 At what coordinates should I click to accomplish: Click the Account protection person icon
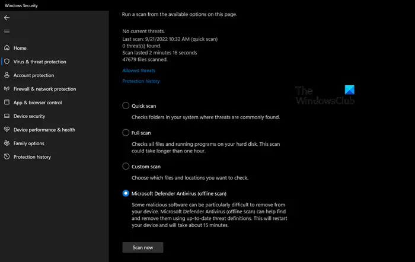(7, 75)
